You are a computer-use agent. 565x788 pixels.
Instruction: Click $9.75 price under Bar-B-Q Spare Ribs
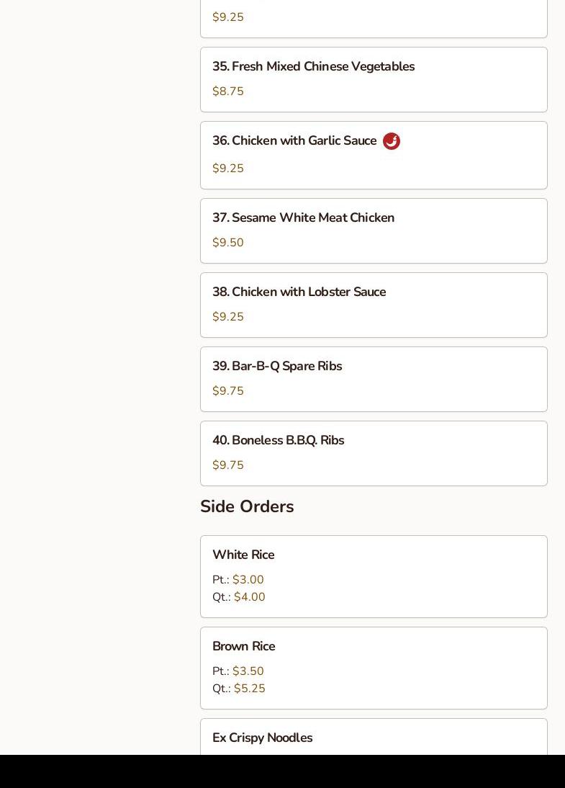coord(228,391)
